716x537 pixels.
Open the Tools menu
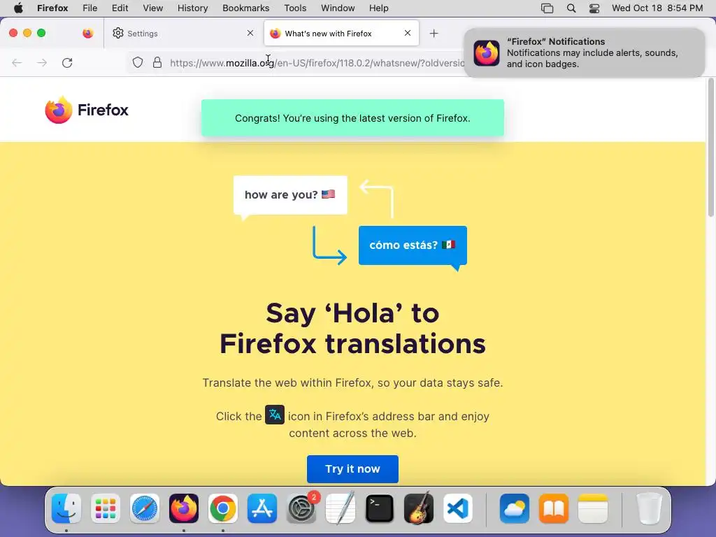[295, 8]
